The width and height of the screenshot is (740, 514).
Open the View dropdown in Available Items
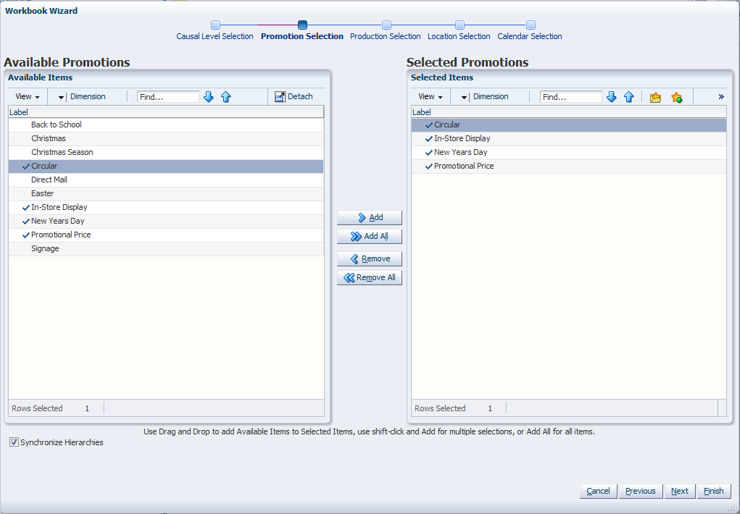[x=28, y=96]
